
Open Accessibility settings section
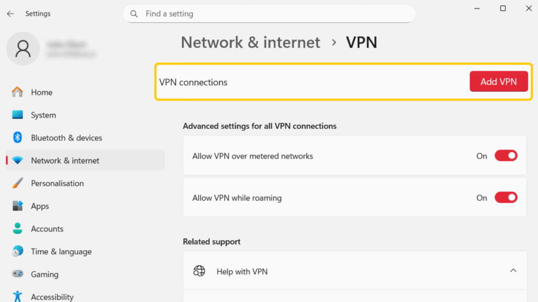click(x=52, y=297)
